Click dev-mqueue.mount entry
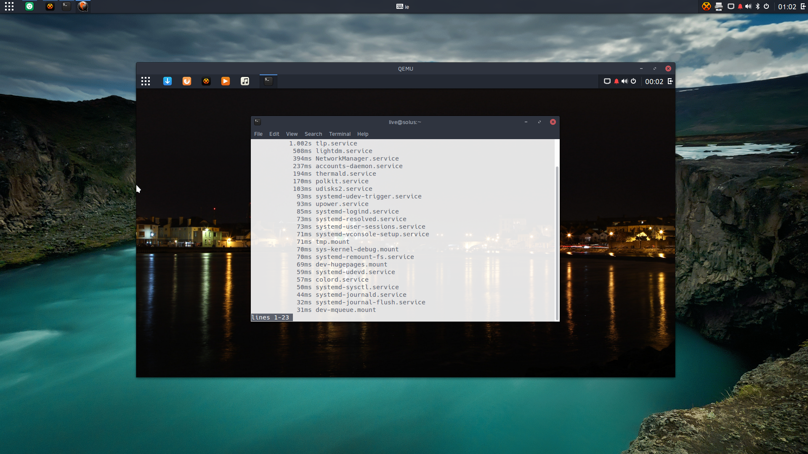 click(x=336, y=310)
